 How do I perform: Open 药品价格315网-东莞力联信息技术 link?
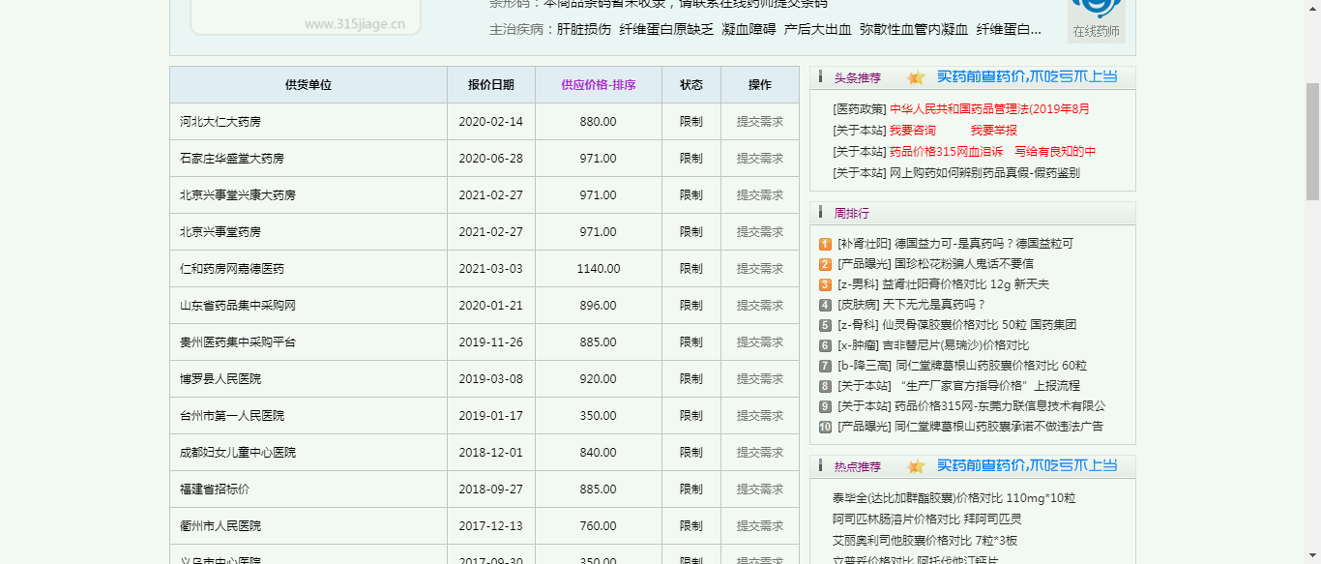[x=1000, y=406]
